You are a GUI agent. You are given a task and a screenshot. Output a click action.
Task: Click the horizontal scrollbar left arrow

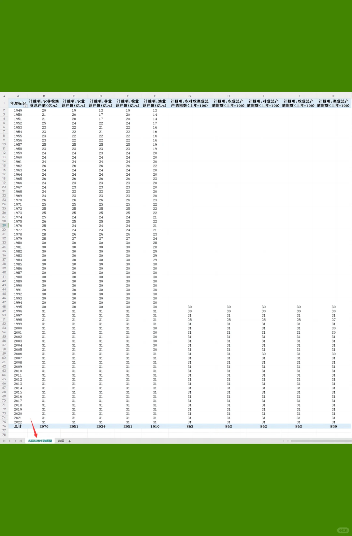(x=288, y=441)
